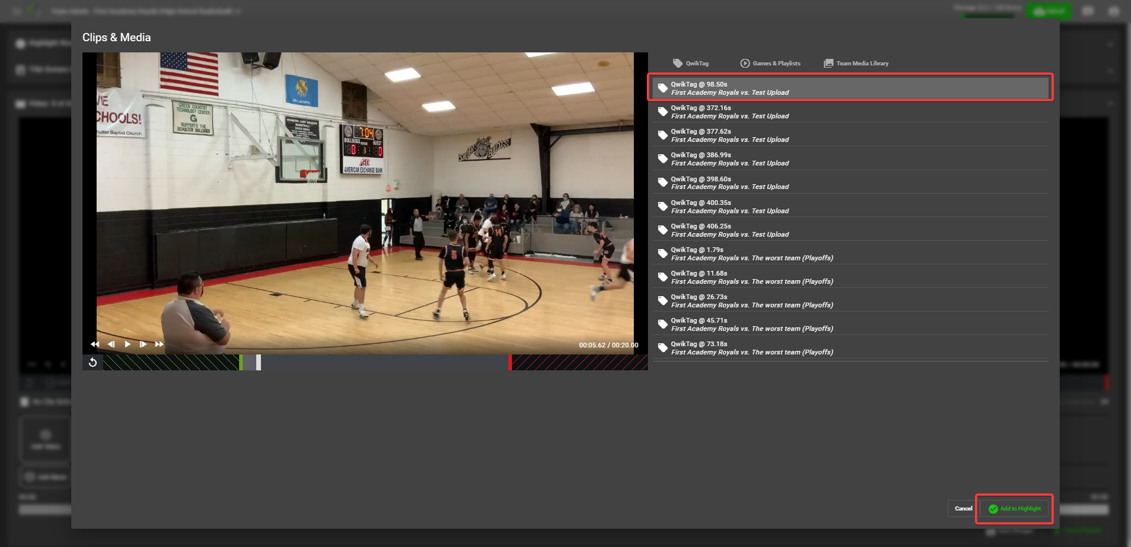Cancel the Clips & Media dialog
The width and height of the screenshot is (1131, 547).
coord(963,509)
